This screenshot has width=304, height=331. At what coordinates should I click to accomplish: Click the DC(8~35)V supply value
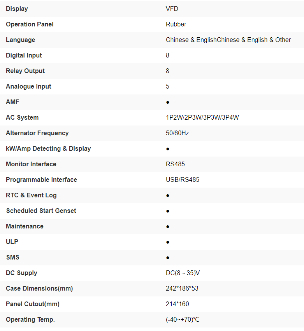[x=183, y=273]
